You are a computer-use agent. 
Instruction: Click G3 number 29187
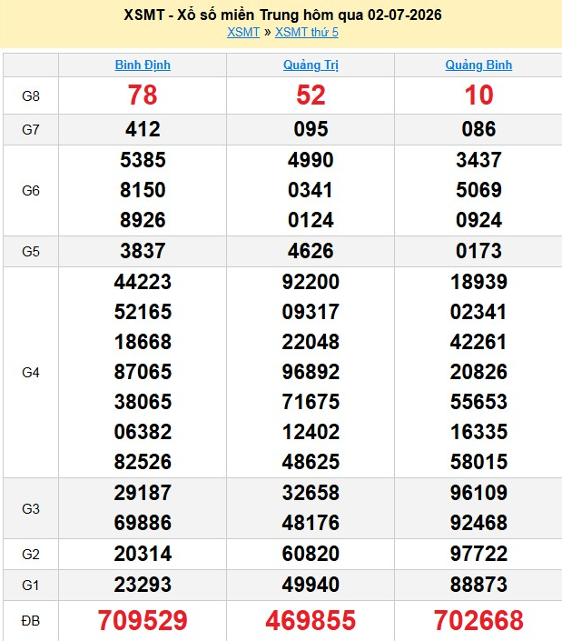pyautogui.click(x=143, y=493)
